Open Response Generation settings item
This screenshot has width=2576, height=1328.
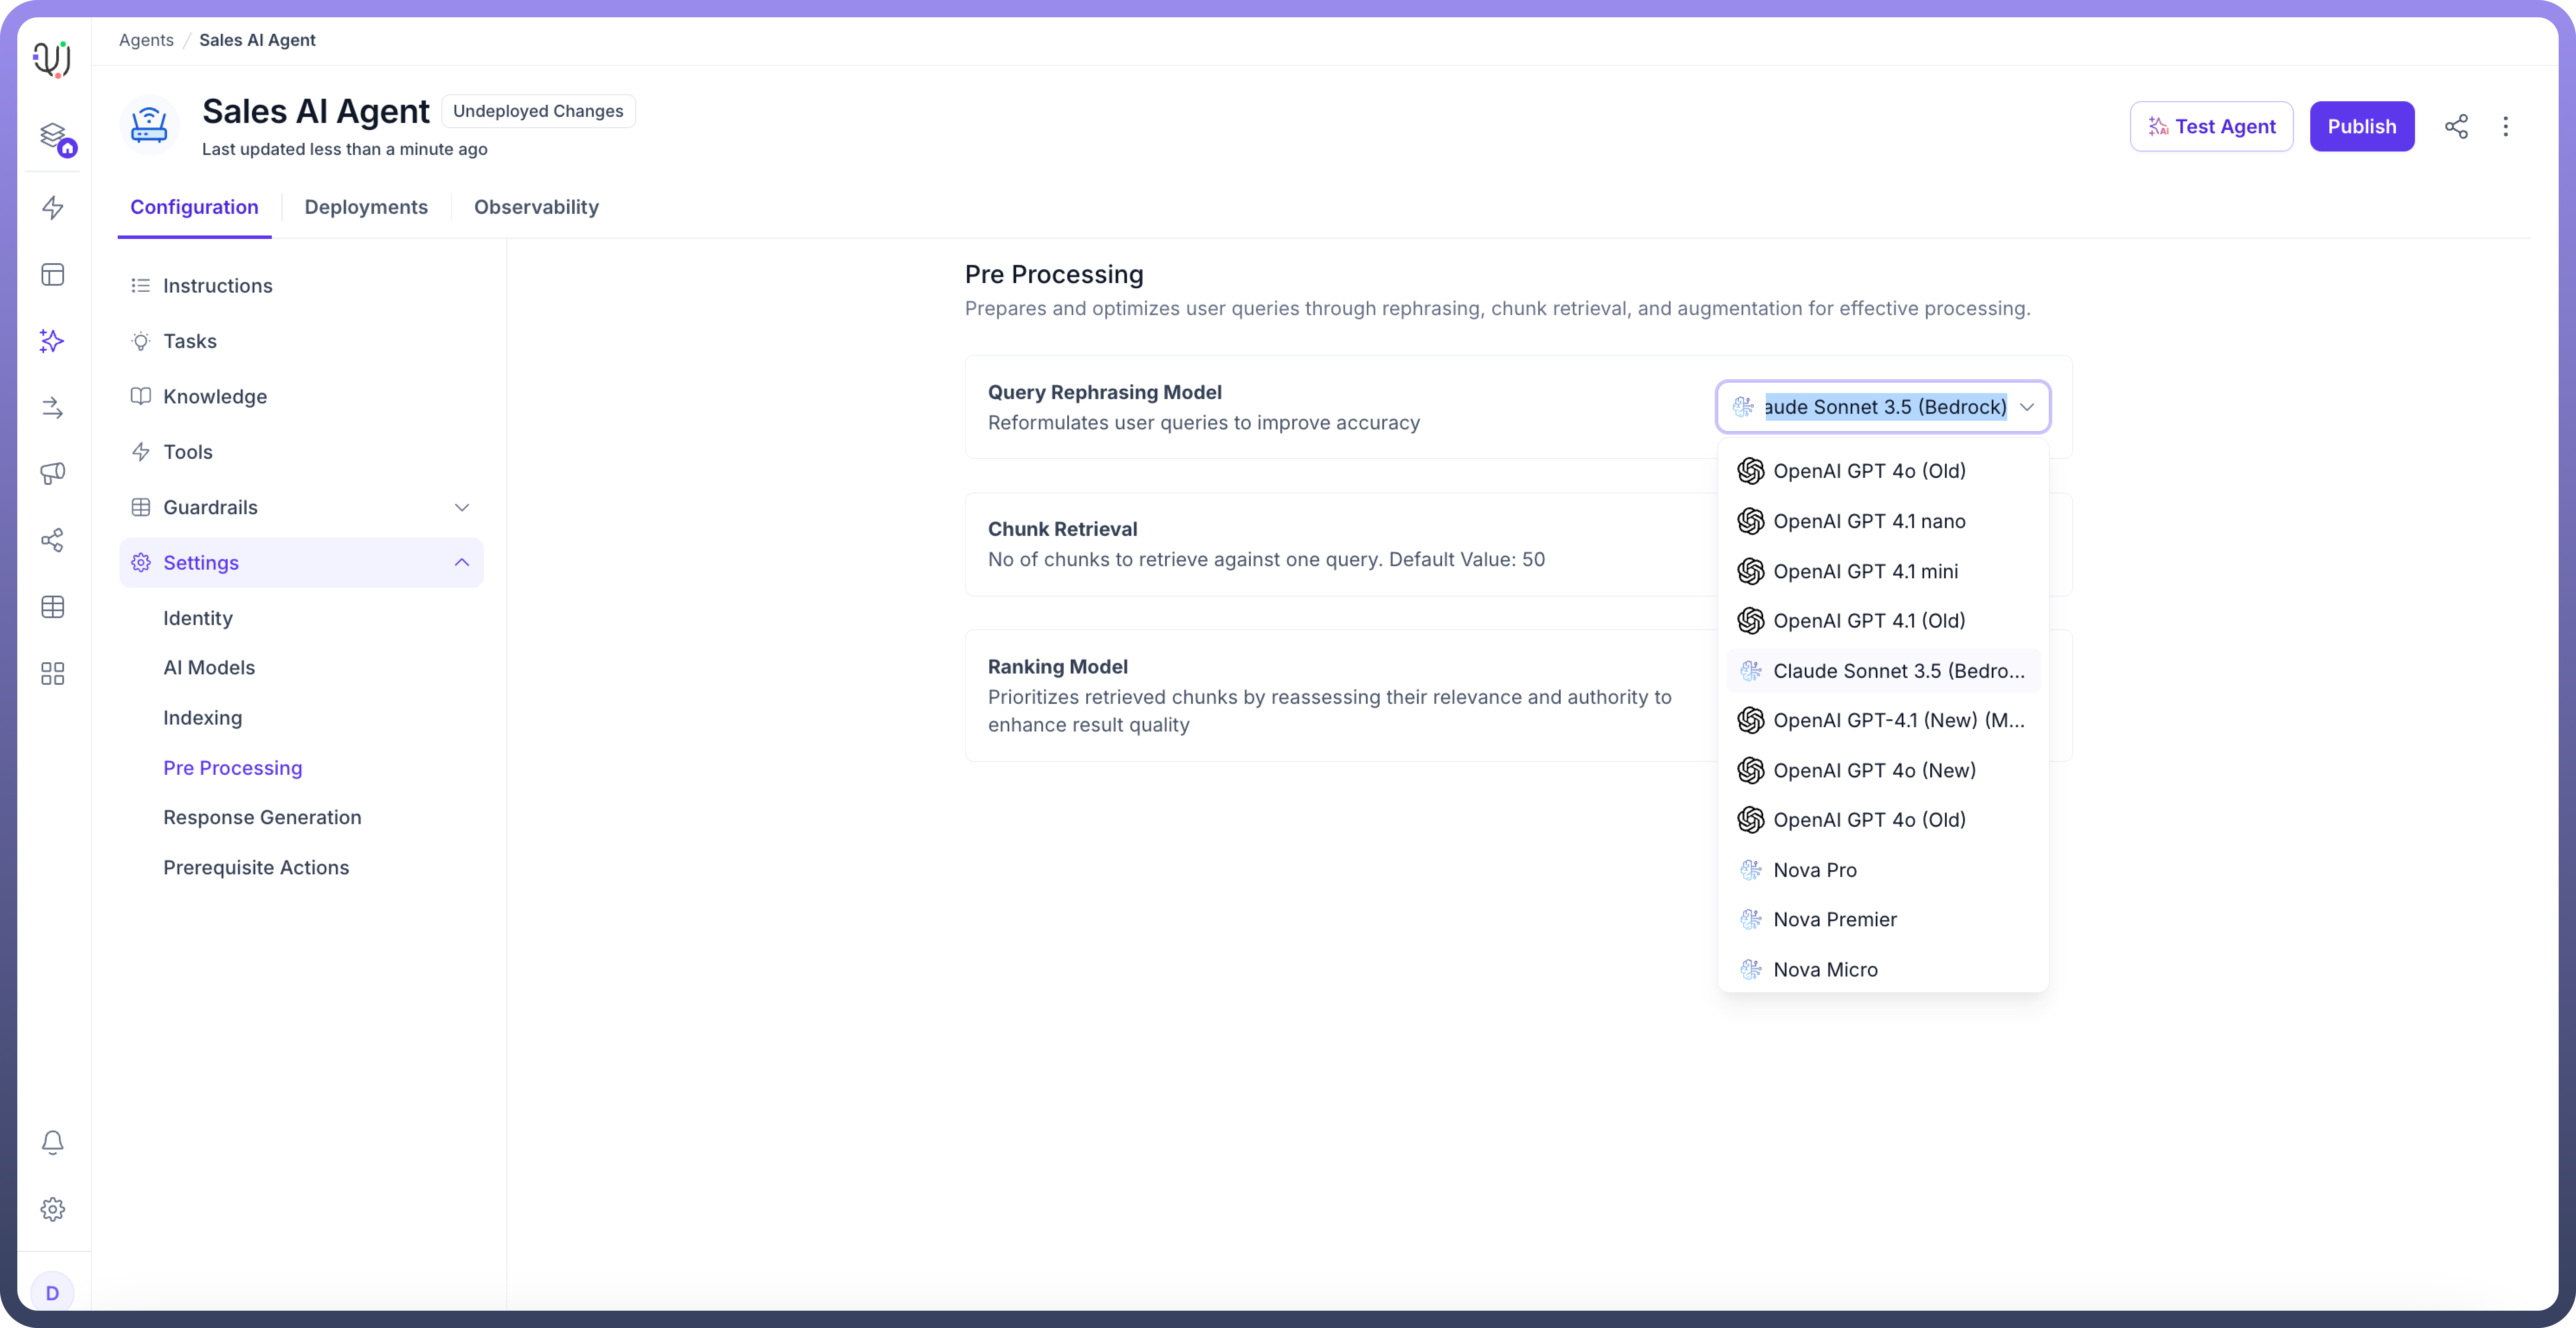[262, 817]
